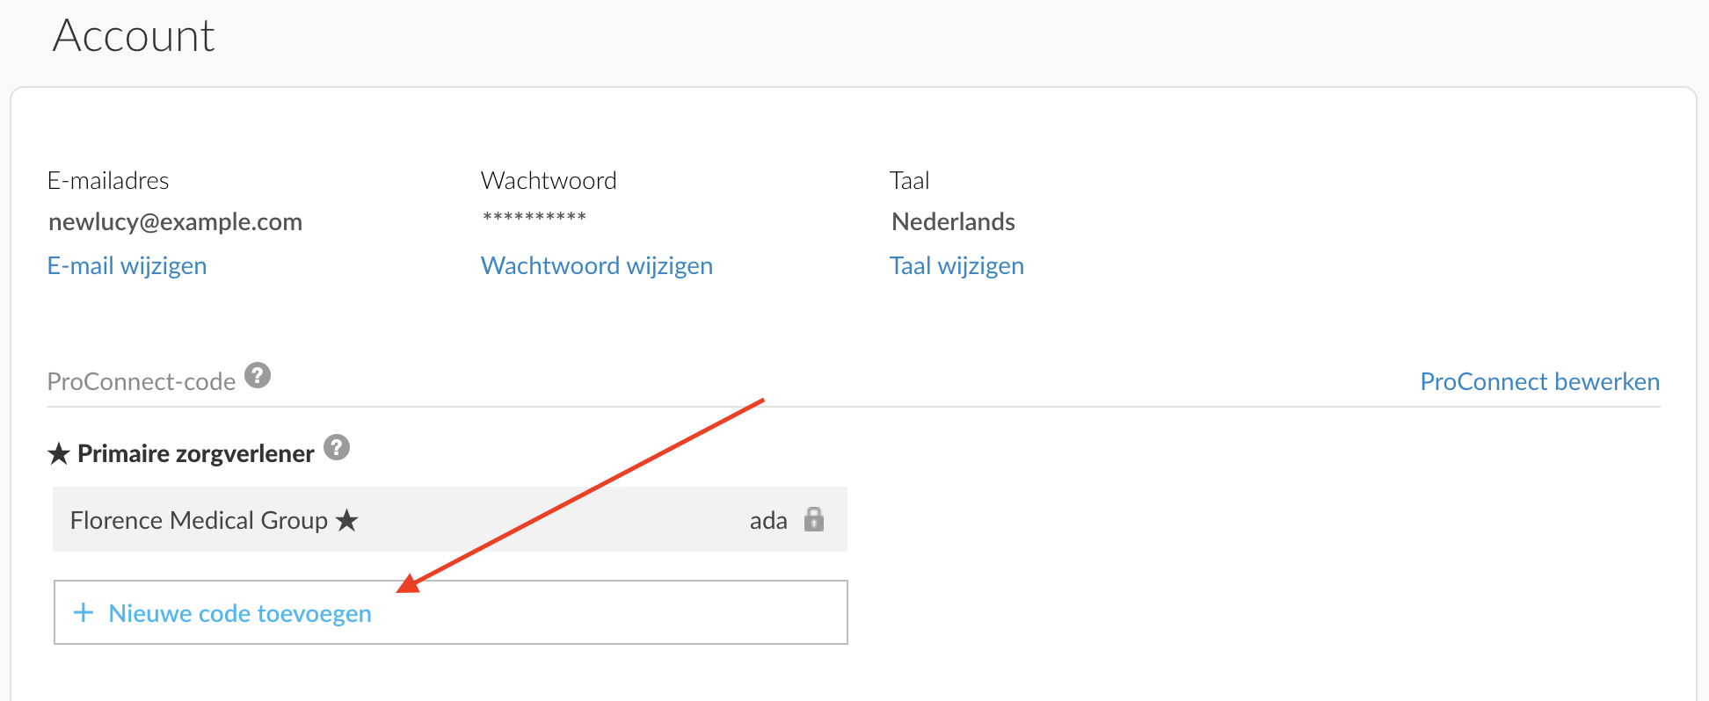Open the E-mail wijzigen link

[x=127, y=265]
